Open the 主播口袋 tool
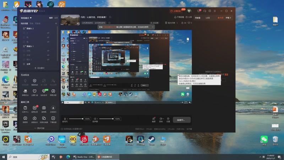The width and height of the screenshot is (284, 160). coord(34,92)
